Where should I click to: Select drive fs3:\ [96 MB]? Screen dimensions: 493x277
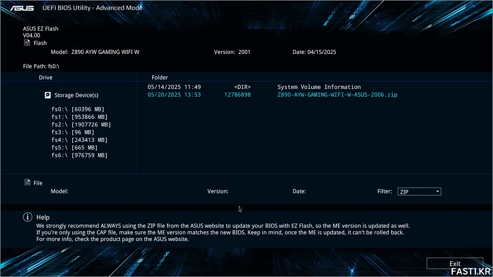(x=73, y=132)
